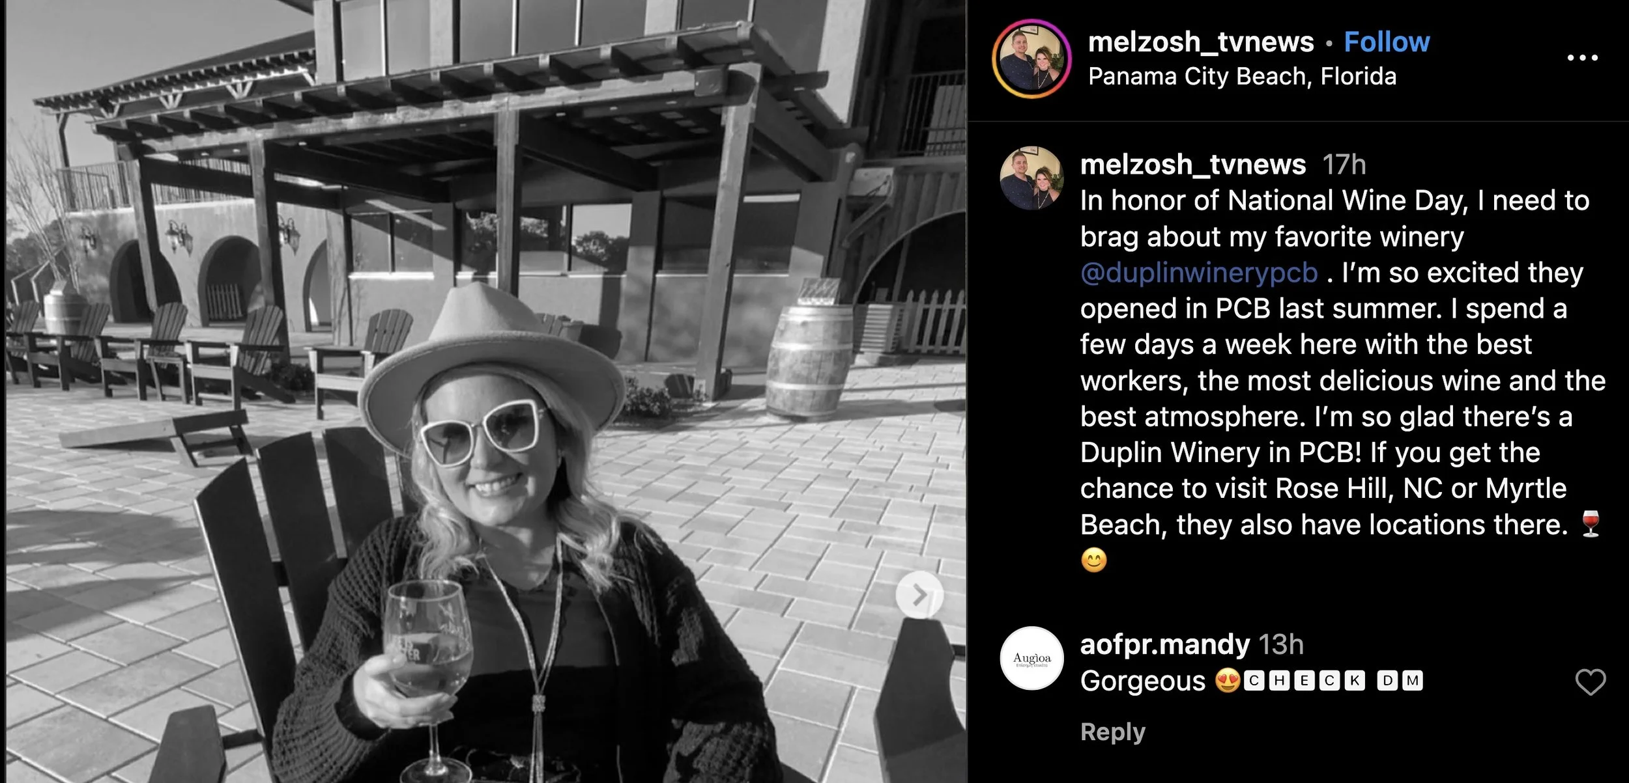Click melzosh_tvnews avatar beside the caption
The height and width of the screenshot is (783, 1629).
click(1031, 178)
